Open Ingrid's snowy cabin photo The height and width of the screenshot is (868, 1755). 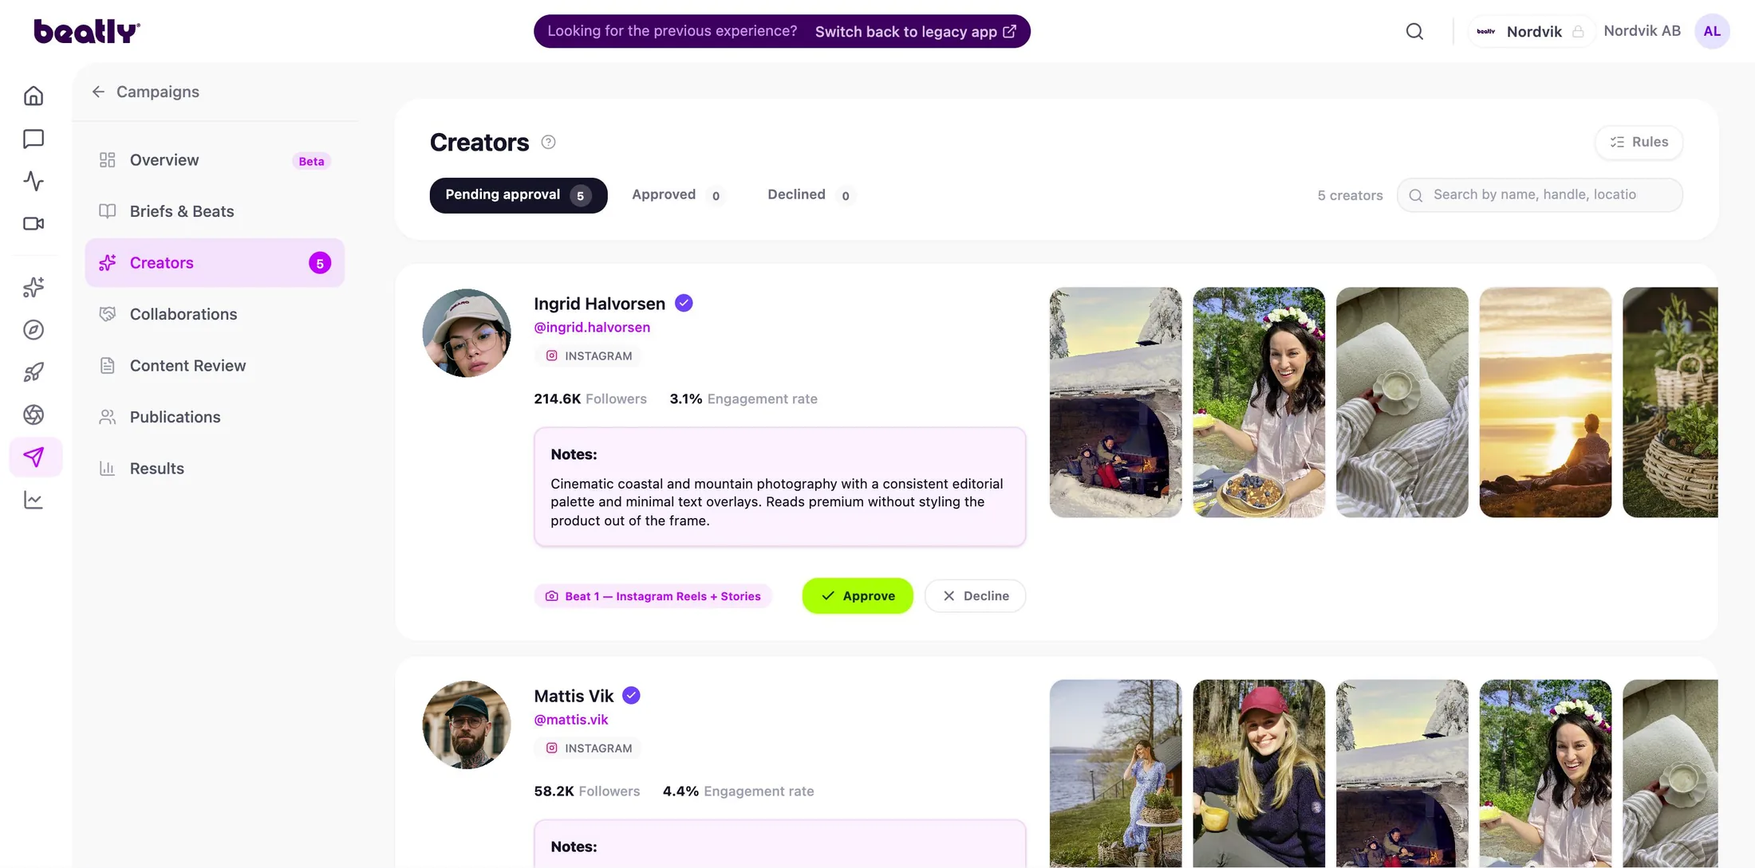pyautogui.click(x=1115, y=403)
